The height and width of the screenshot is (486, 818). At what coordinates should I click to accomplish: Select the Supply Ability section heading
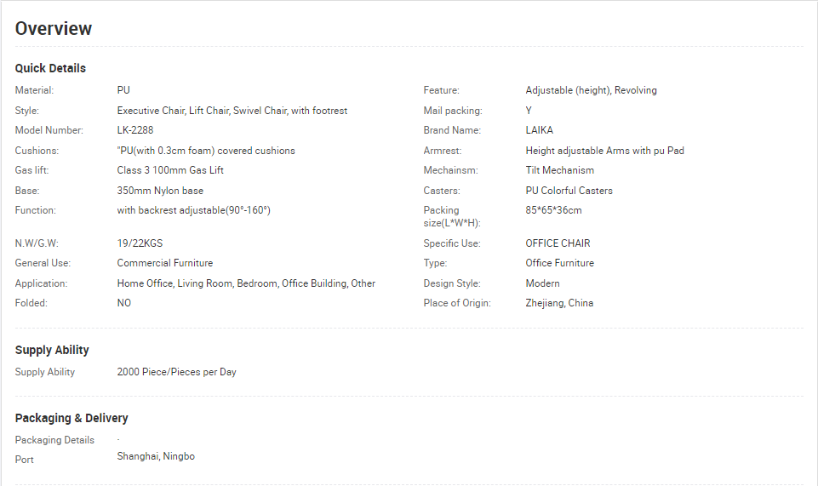52,350
